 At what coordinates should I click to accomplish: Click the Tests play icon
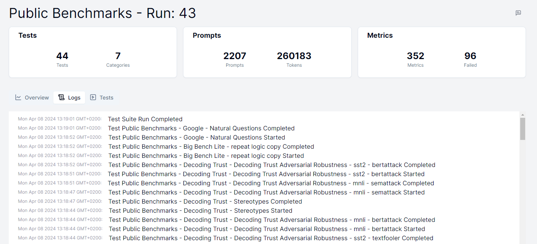click(x=93, y=97)
